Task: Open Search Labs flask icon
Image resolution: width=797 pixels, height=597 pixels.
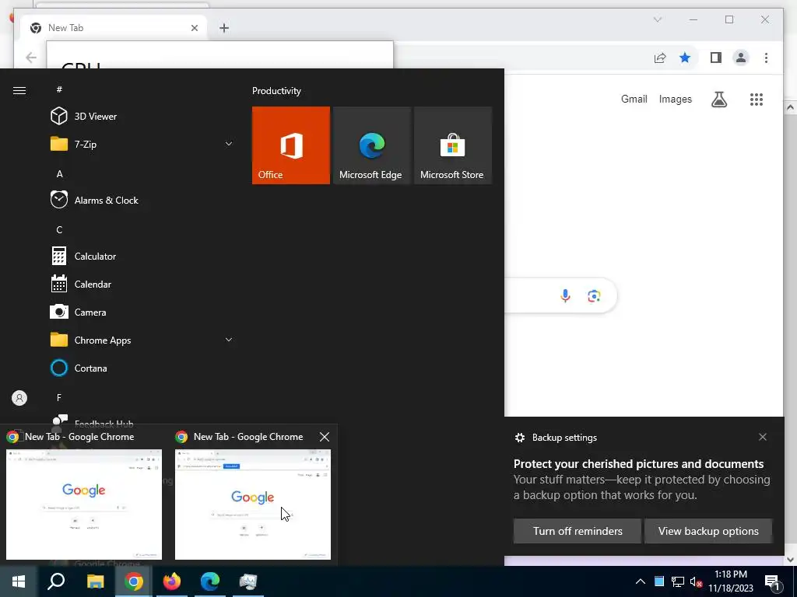Action: [718, 99]
